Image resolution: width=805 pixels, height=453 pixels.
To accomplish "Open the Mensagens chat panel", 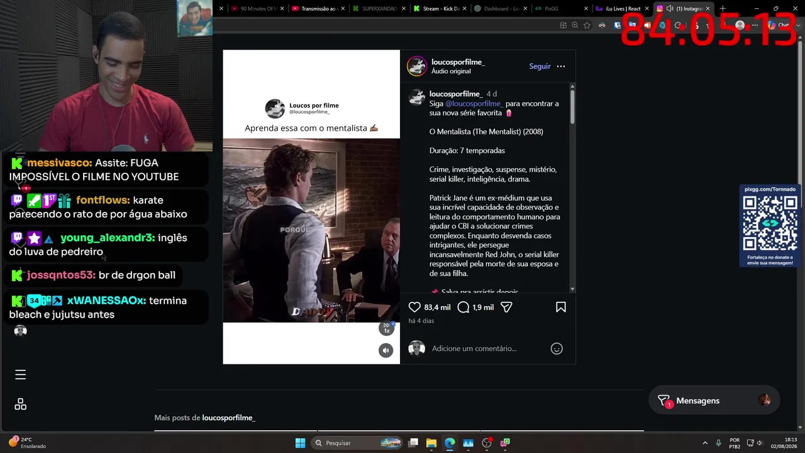I will pos(714,401).
